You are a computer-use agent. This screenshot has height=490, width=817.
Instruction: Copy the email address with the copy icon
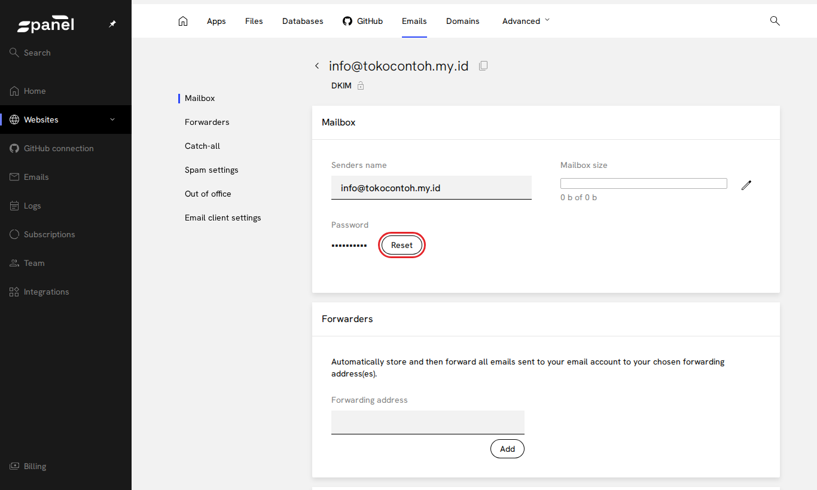click(x=483, y=66)
